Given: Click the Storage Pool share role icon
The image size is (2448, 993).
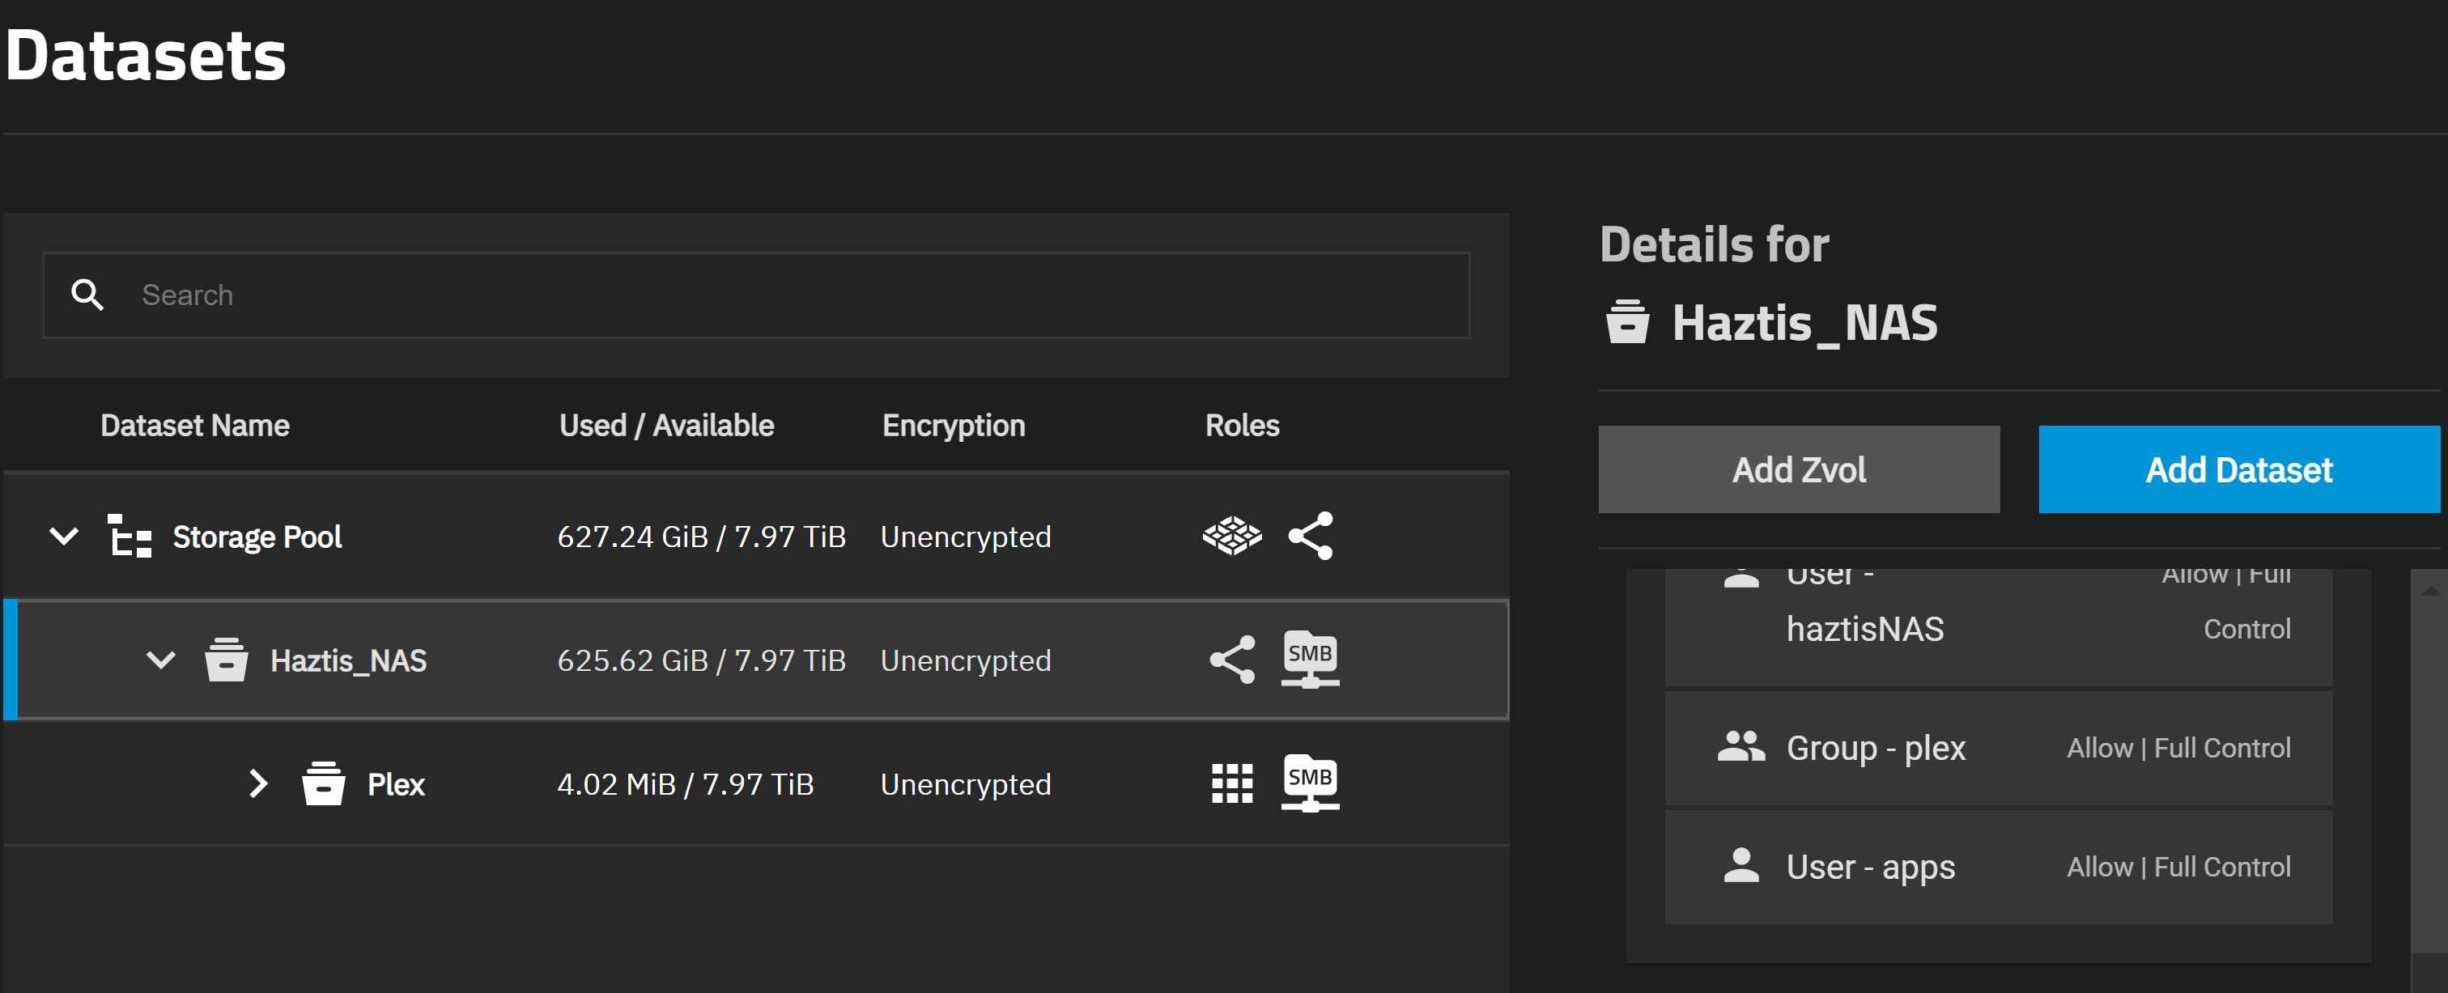Looking at the screenshot, I should click(1311, 536).
